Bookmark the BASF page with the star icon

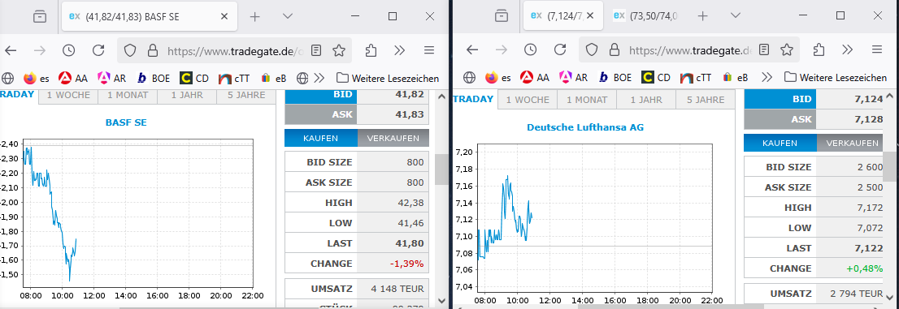[x=339, y=50]
